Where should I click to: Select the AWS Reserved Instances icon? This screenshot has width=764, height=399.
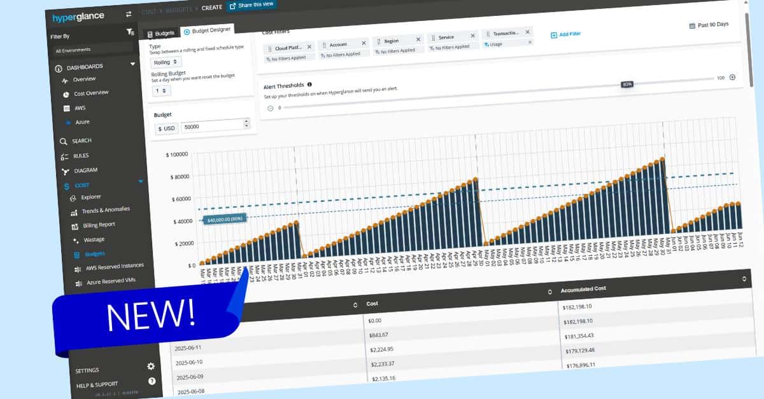tap(77, 267)
